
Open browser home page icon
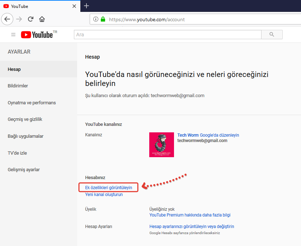[x=42, y=19]
